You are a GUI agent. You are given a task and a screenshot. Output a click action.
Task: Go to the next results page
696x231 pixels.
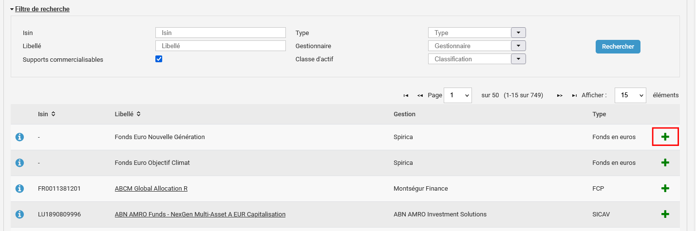[560, 95]
